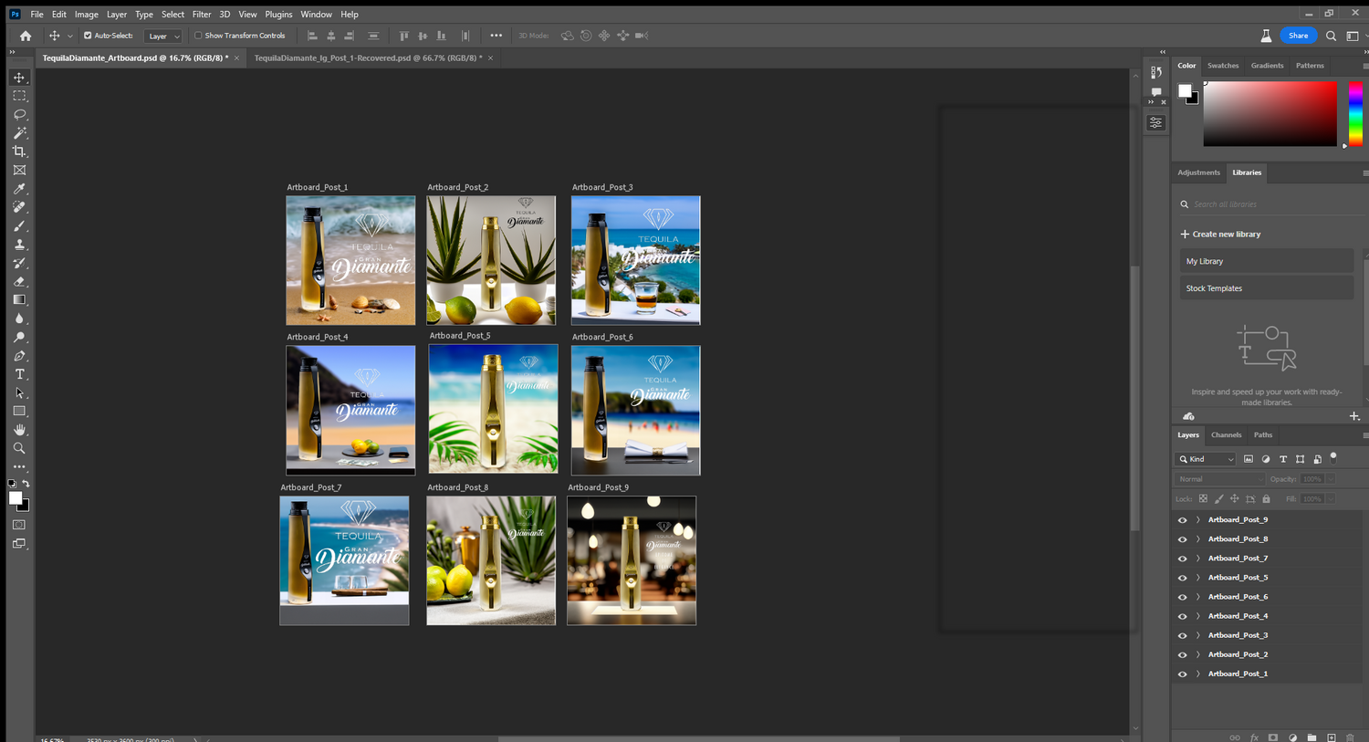Select the Rectangular Marquee tool
Image resolution: width=1369 pixels, height=742 pixels.
(x=19, y=96)
